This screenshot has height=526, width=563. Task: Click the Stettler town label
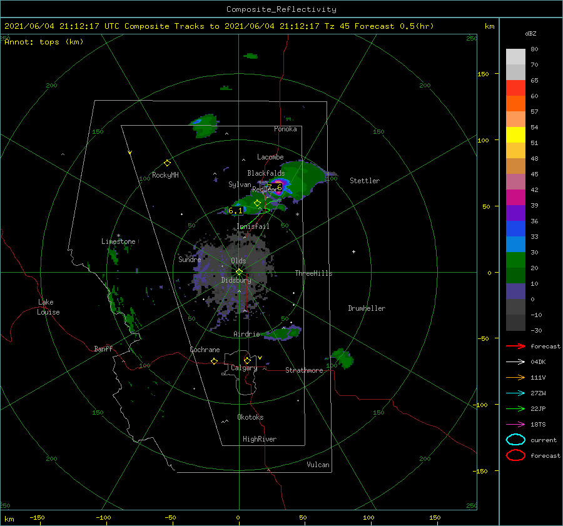365,181
